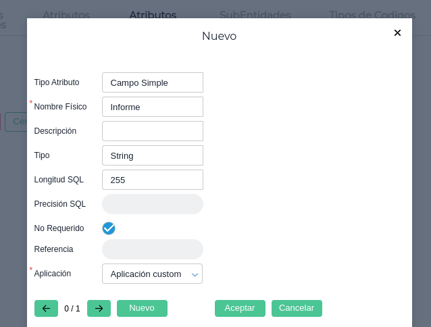The height and width of the screenshot is (327, 431).
Task: Click the Longitud SQL field
Action: (x=152, y=180)
